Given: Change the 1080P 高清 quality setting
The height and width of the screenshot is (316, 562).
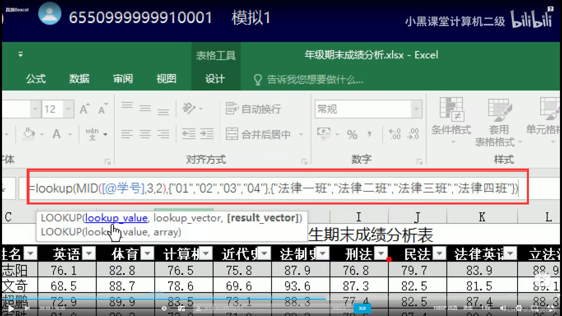Looking at the screenshot, I should click(445, 308).
